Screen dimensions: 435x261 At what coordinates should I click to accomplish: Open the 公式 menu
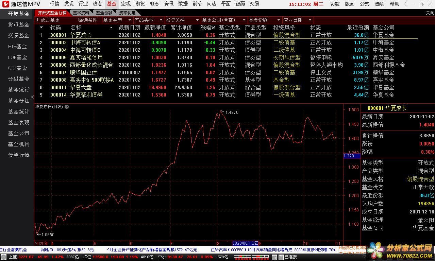click(365, 4)
